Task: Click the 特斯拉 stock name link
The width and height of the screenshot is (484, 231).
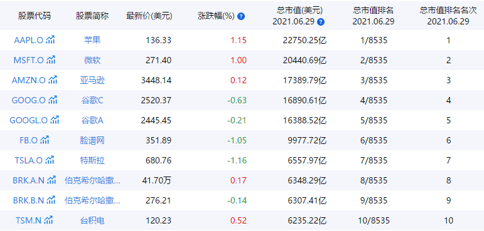Action: [92, 160]
